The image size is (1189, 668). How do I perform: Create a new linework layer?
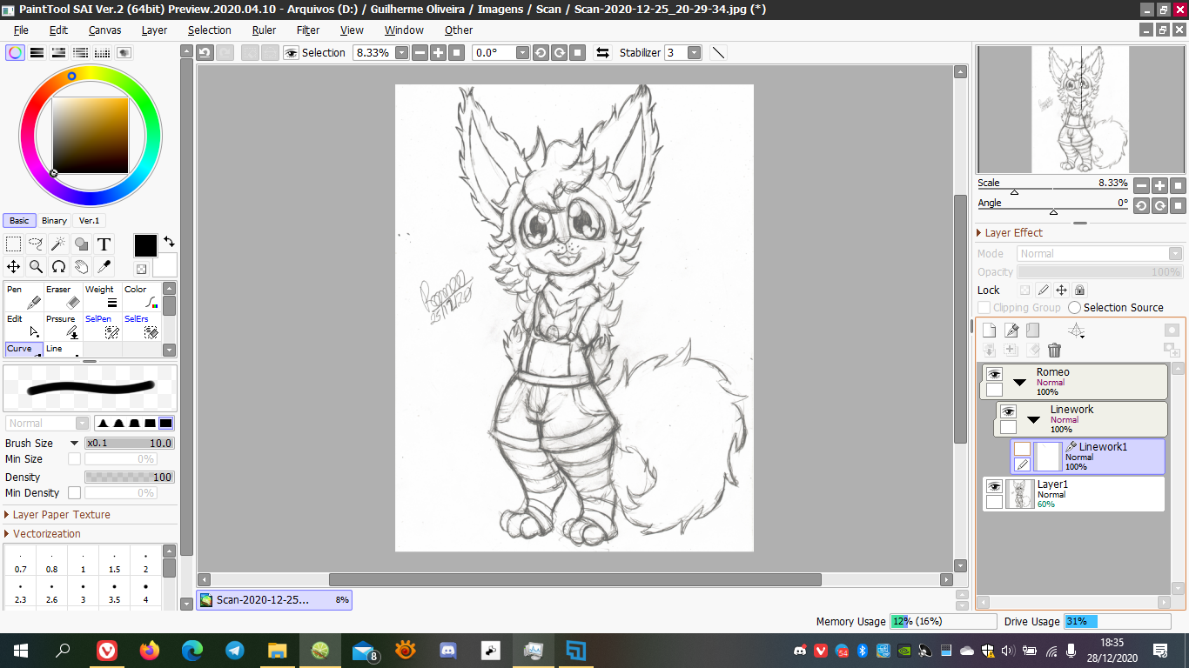tap(1011, 331)
